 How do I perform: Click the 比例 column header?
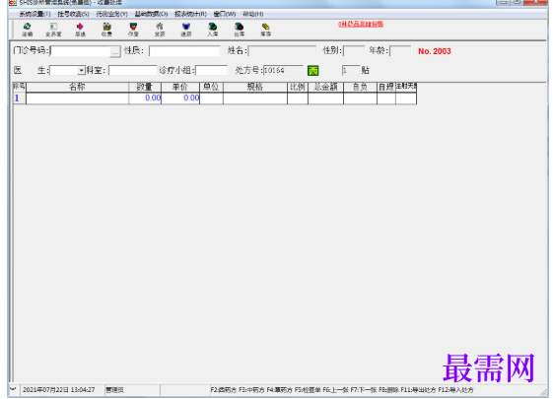[298, 87]
